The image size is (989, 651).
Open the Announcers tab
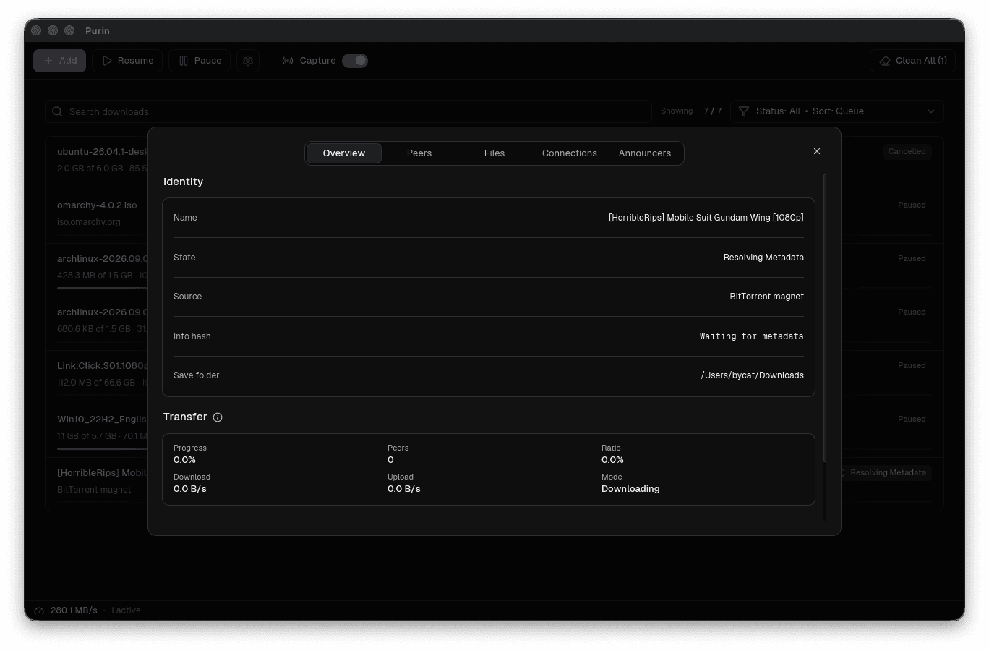(645, 153)
